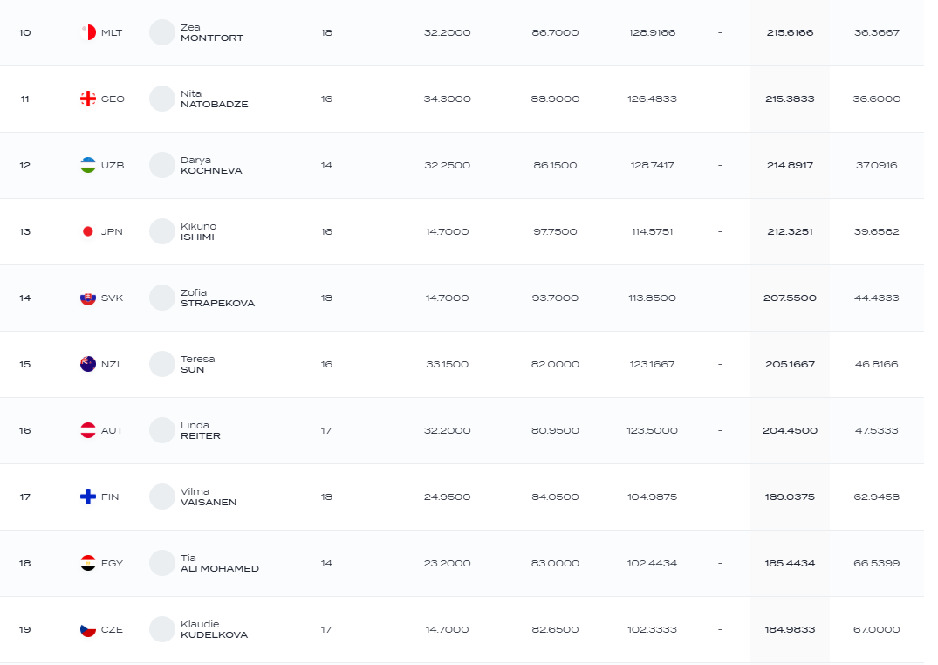Click the Georgia flag icon
Image resolution: width=938 pixels, height=665 pixels.
tap(88, 99)
